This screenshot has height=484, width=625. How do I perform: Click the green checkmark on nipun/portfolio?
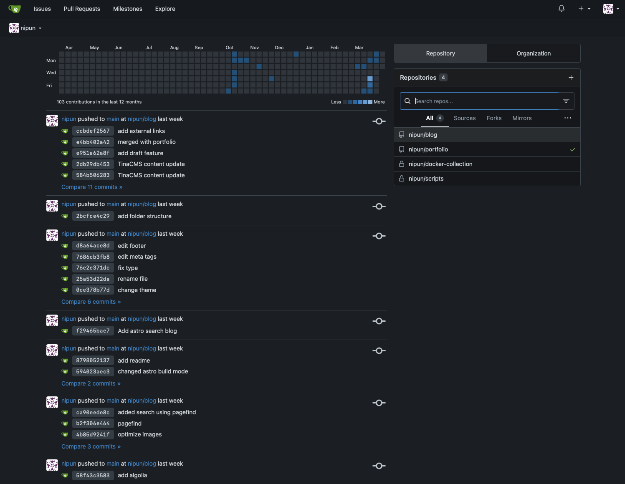[x=572, y=149]
